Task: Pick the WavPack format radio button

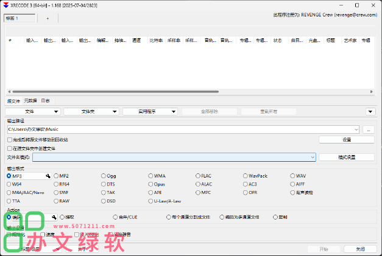Action: coord(255,176)
